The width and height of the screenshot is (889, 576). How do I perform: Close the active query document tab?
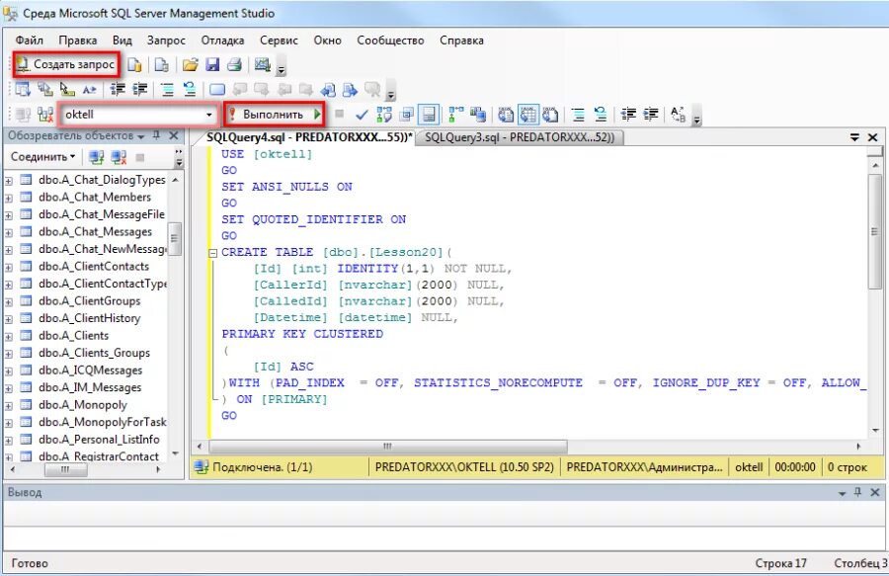[873, 137]
